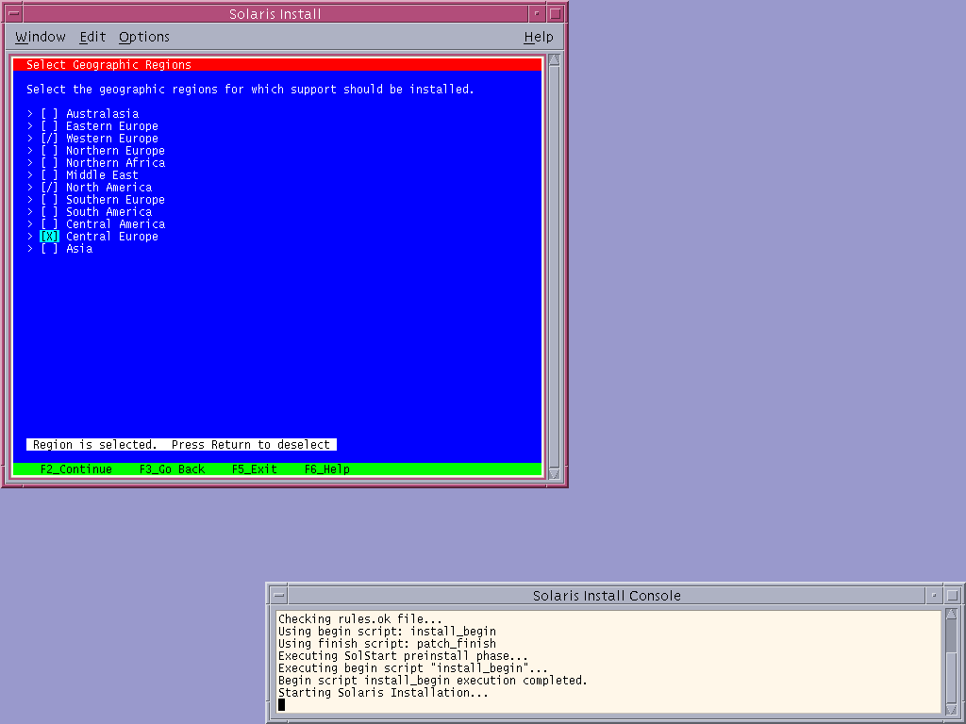The image size is (966, 724).
Task: Click the console line 'Executing begin script "install_begin"...'
Action: pos(413,668)
